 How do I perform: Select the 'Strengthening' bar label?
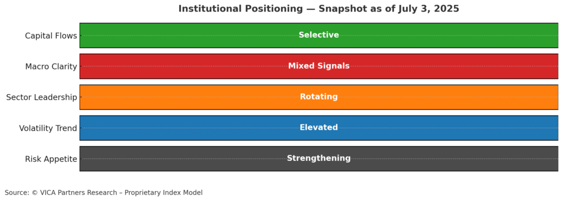tap(319, 158)
